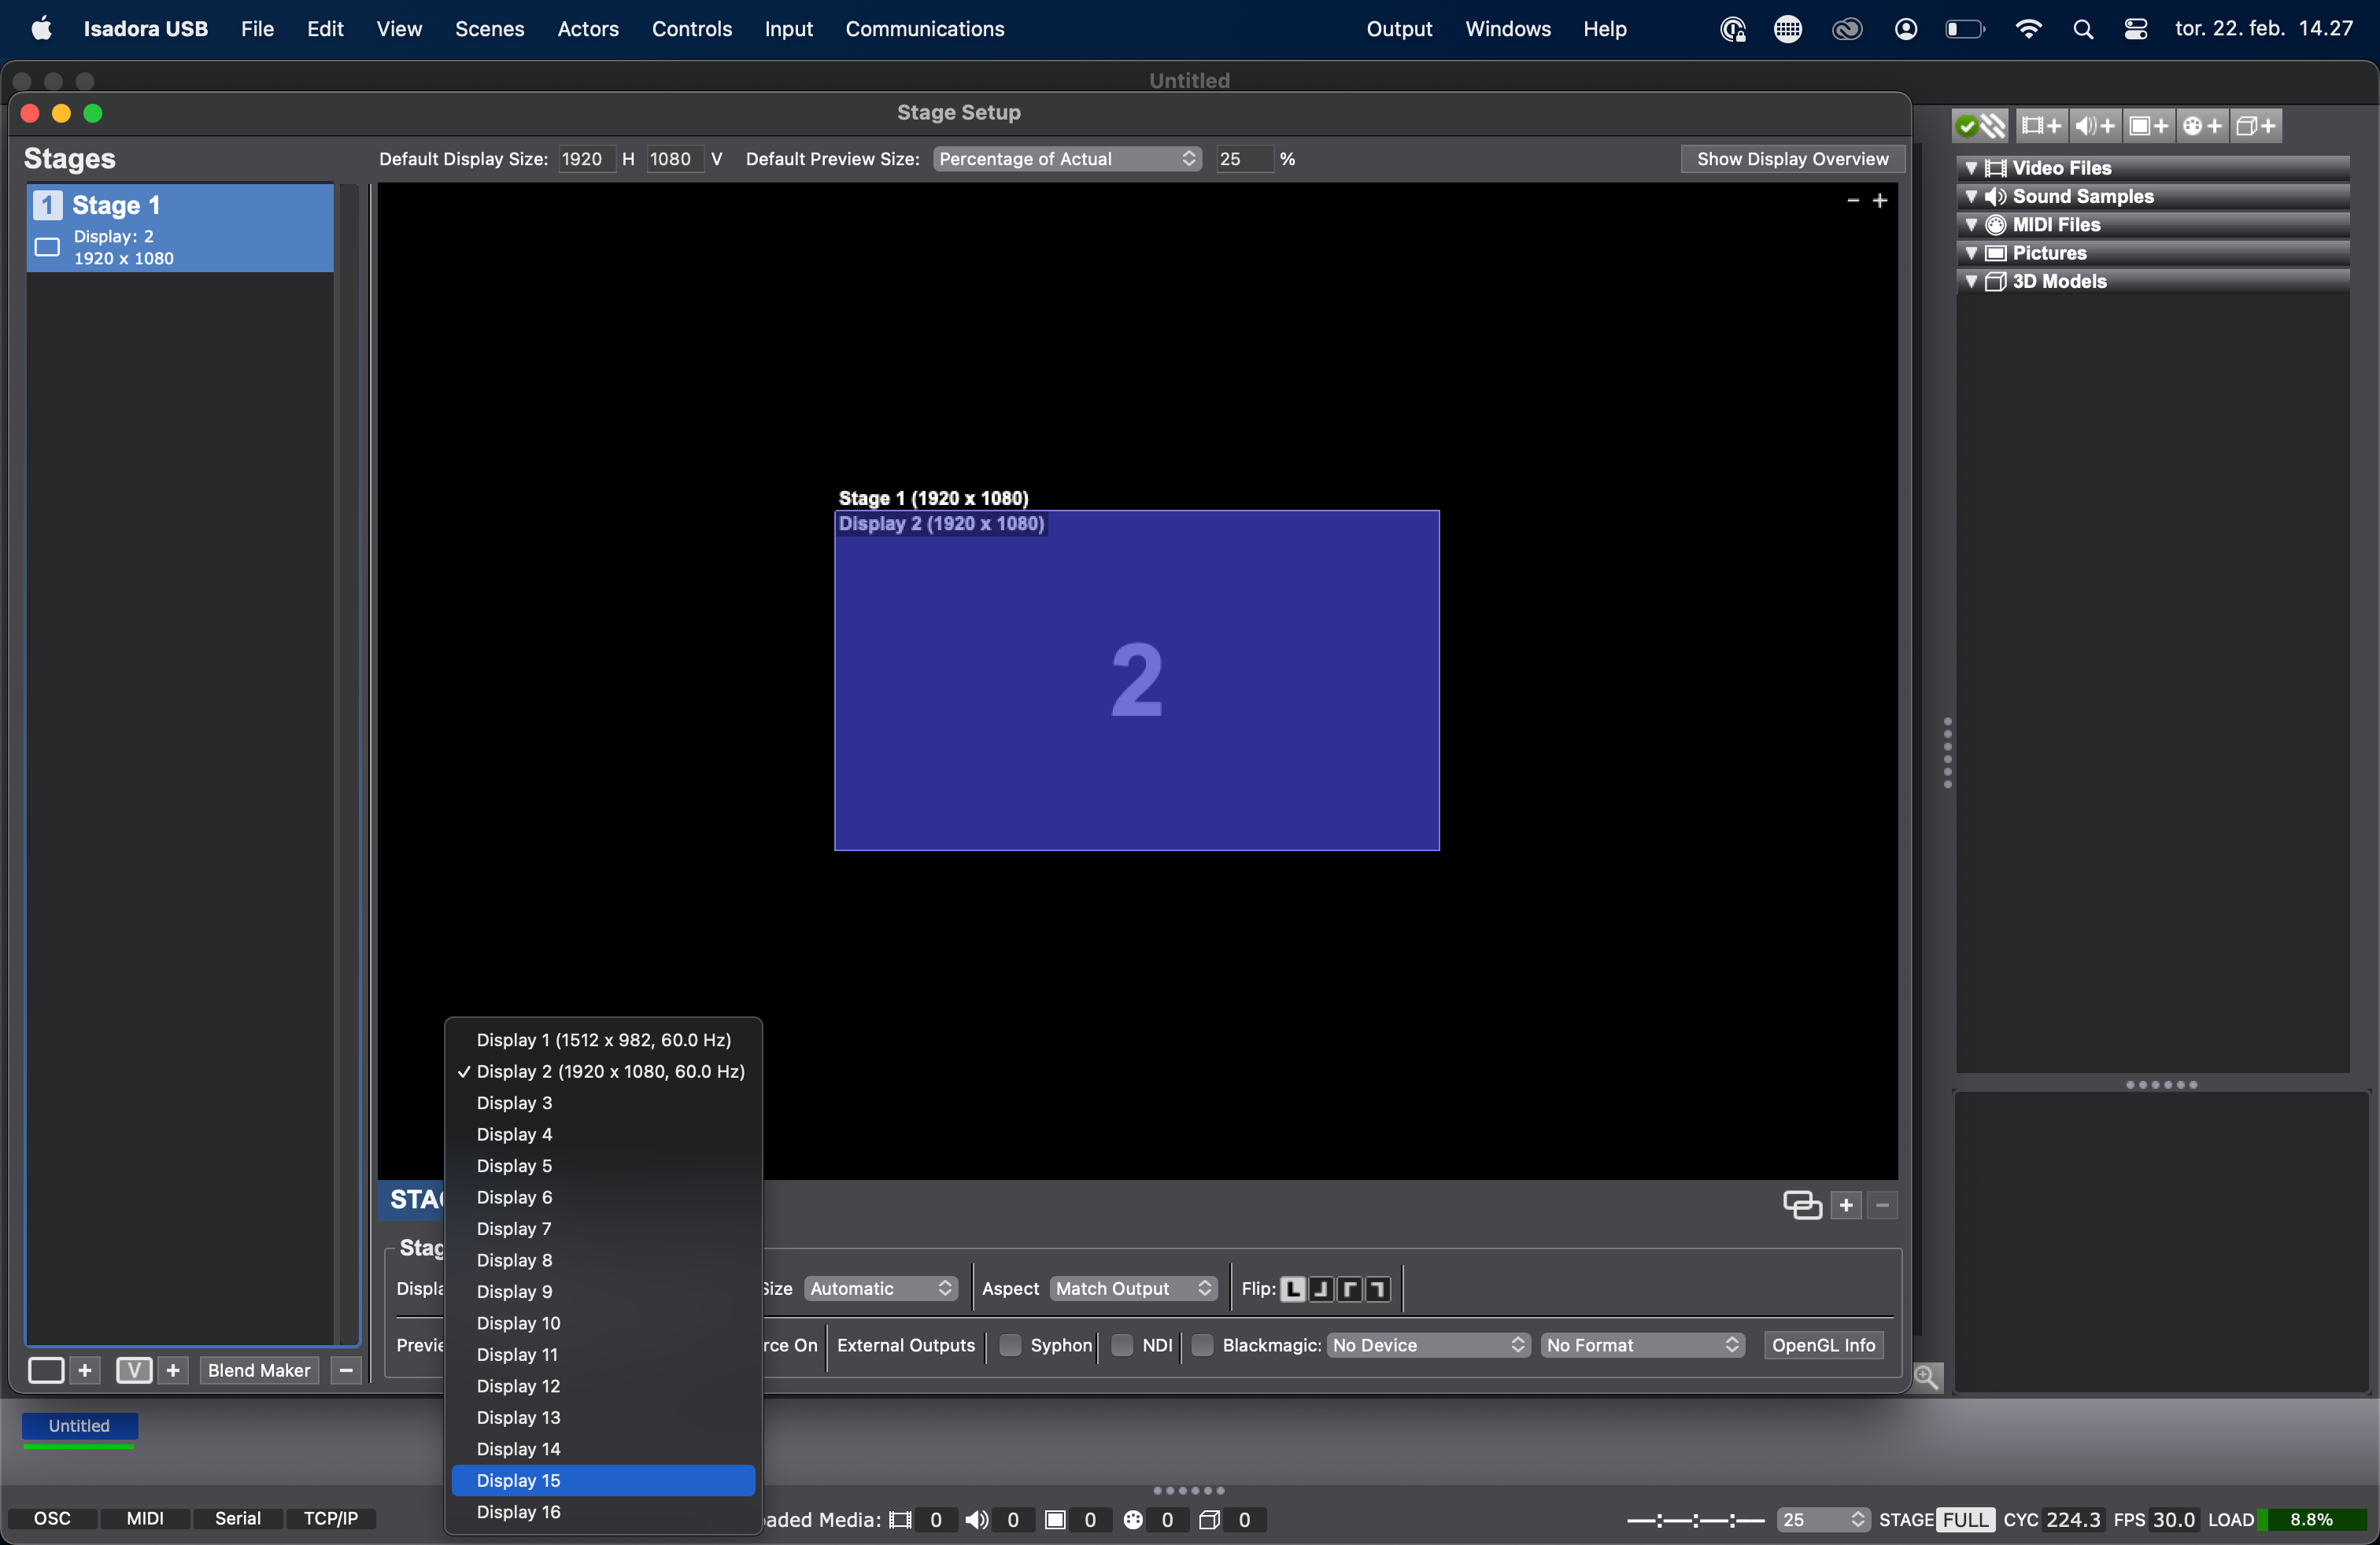Open the Default Preview Size dropdown
2380x1545 pixels.
(1067, 159)
